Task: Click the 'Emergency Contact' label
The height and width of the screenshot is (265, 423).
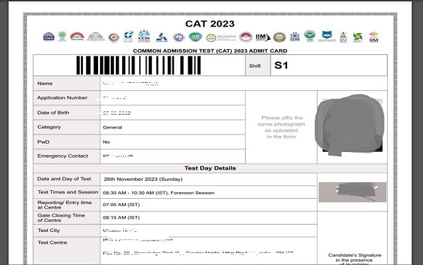Action: (x=62, y=156)
